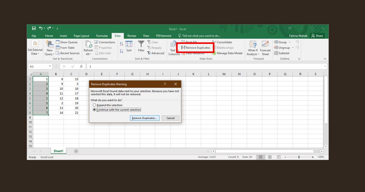Click Forecast Sheet button
Image resolution: width=365 pixels, height=192 pixels.
coord(265,48)
